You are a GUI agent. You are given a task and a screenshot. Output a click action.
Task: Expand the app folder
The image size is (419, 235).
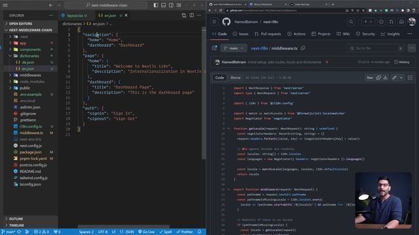[23, 43]
